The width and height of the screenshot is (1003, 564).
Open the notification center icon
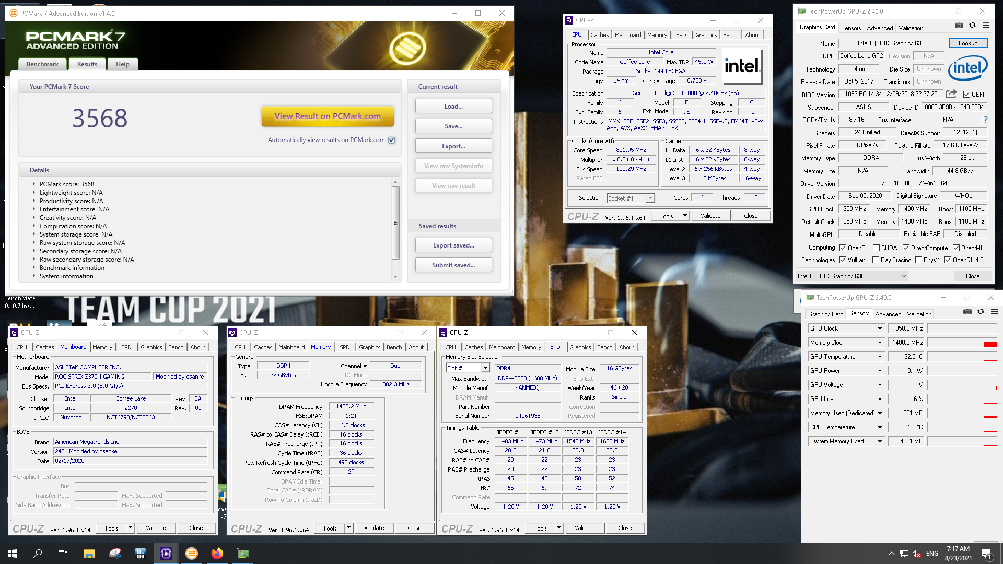(987, 554)
